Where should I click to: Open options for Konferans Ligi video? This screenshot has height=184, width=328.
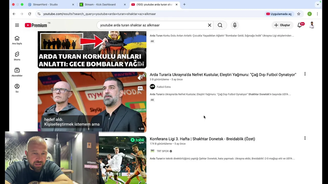point(305,138)
